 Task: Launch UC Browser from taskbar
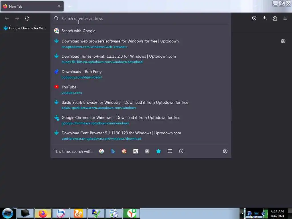78,213
